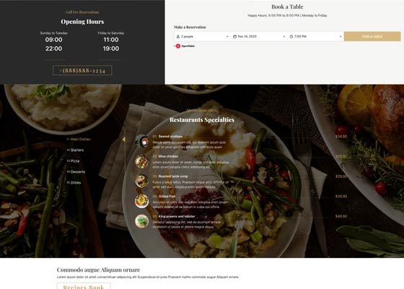Expand the 2 people party size dropdown
The width and height of the screenshot is (404, 289).
tap(202, 37)
